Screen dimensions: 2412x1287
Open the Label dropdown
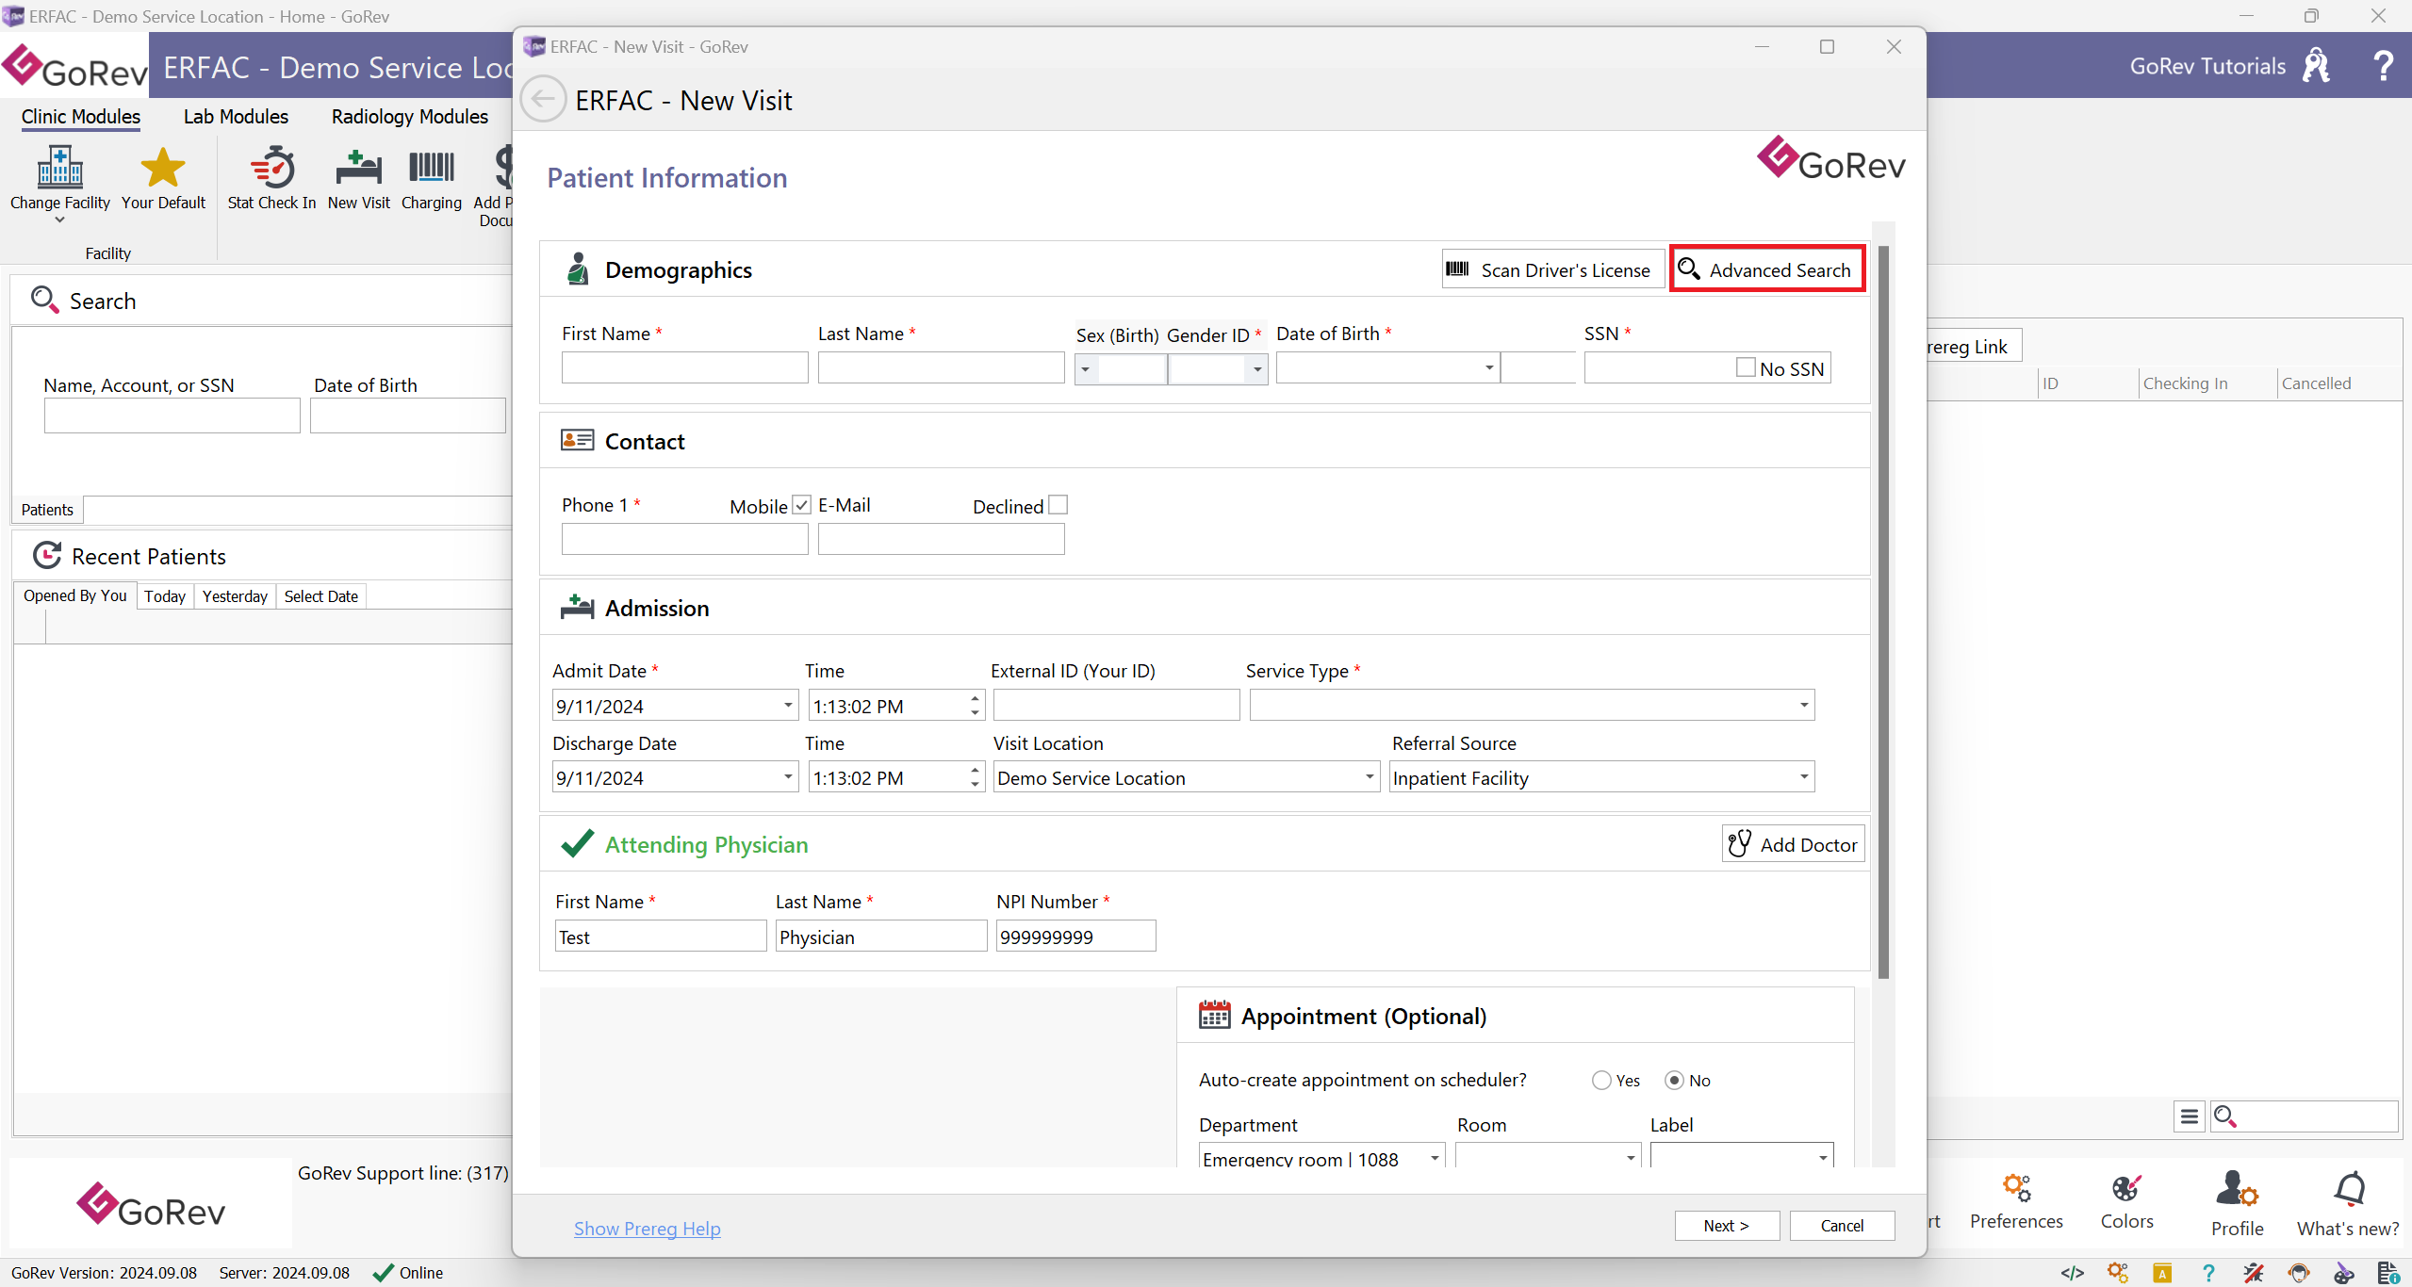[x=1823, y=1158]
